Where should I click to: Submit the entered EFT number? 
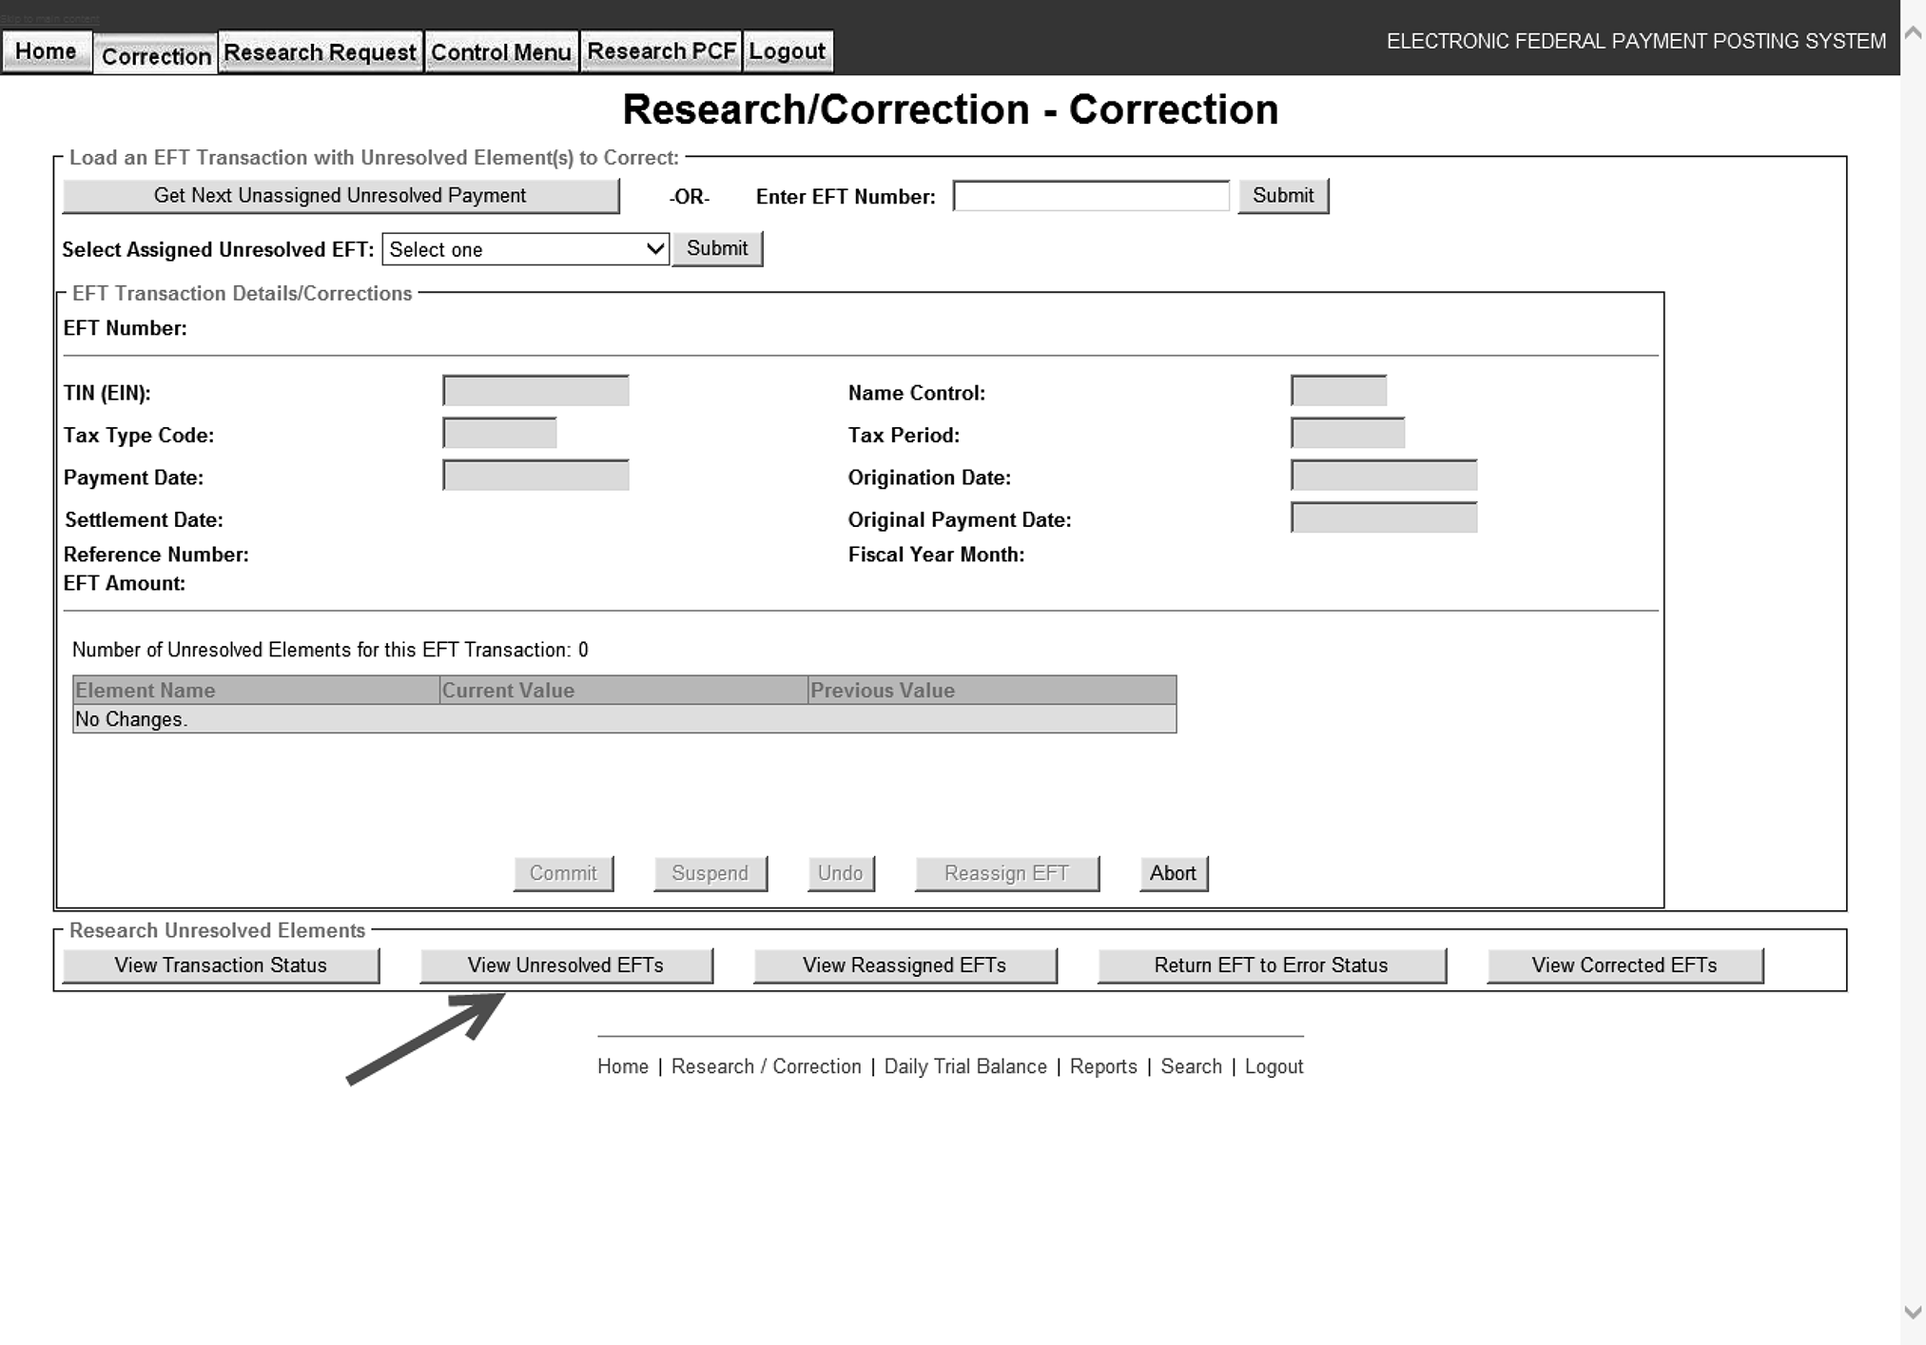tap(1282, 196)
